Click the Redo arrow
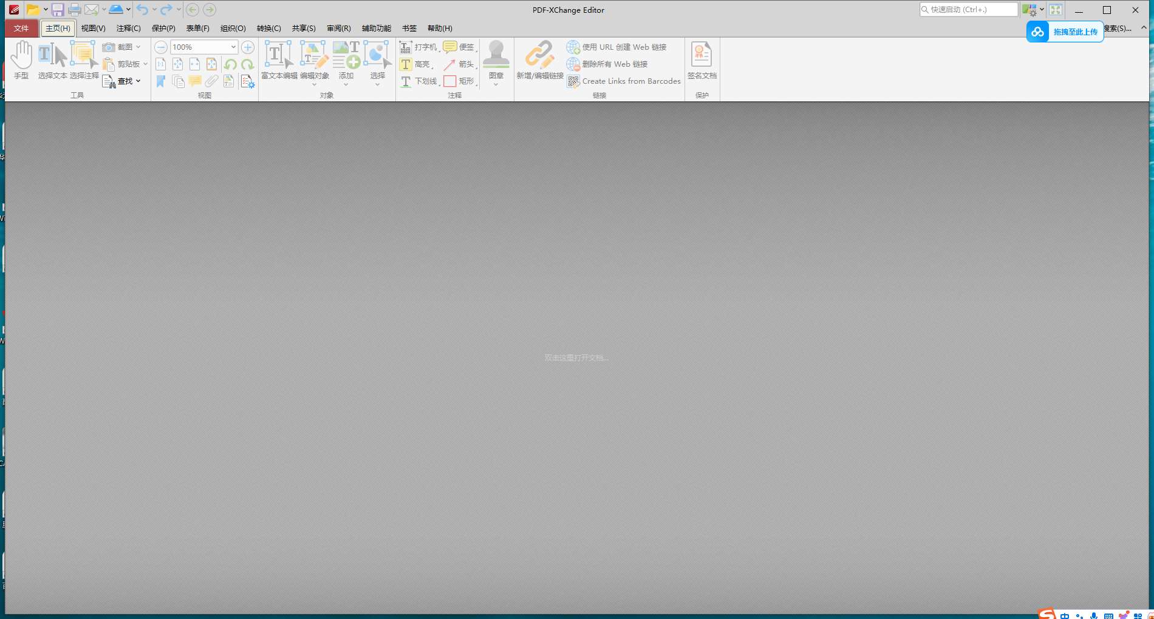1154x619 pixels. [166, 10]
